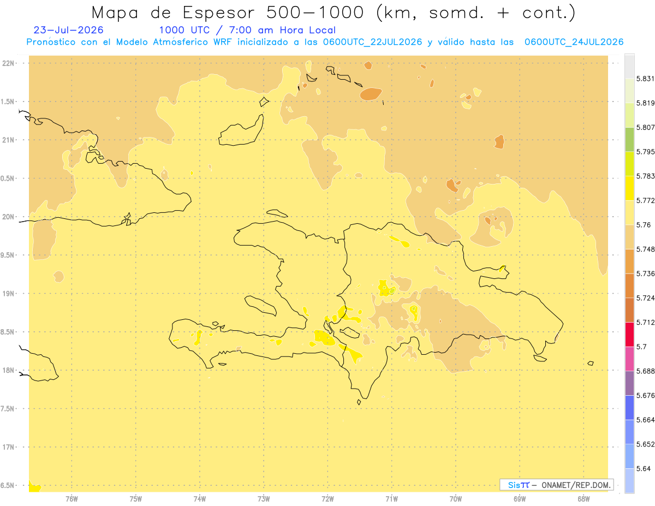
Task: Click the colorbar value 5.712
Action: [645, 322]
